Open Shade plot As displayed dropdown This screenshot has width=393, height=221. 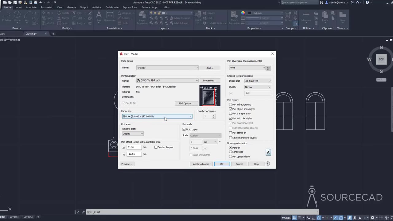coord(258,81)
